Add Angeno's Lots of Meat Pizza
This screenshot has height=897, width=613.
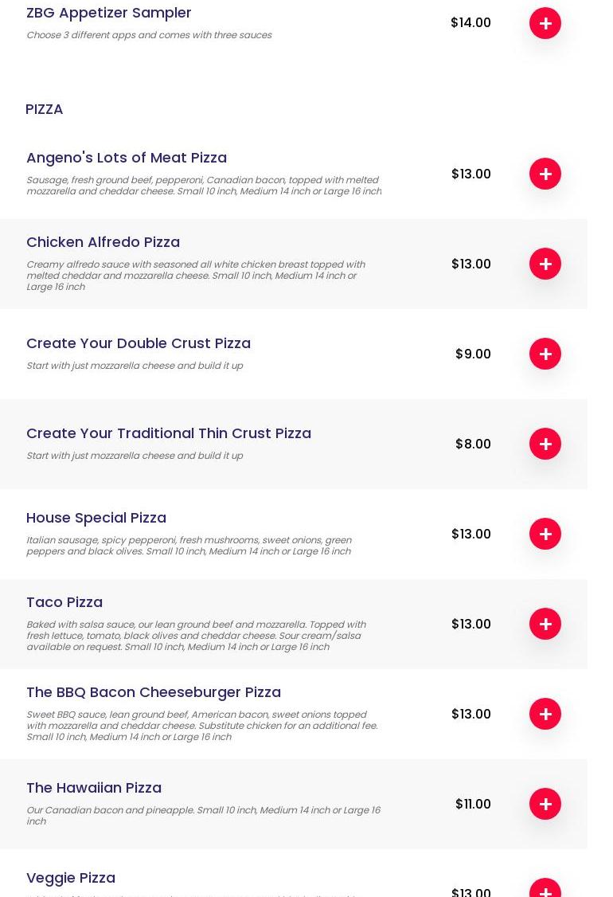pyautogui.click(x=545, y=174)
